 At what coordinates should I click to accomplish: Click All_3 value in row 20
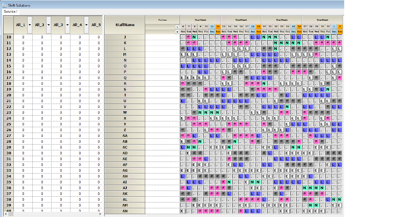point(61,95)
